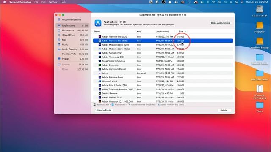Click the Adobe Premiere Pro 2020 app icon
This screenshot has height=152, width=271.
point(100,37)
